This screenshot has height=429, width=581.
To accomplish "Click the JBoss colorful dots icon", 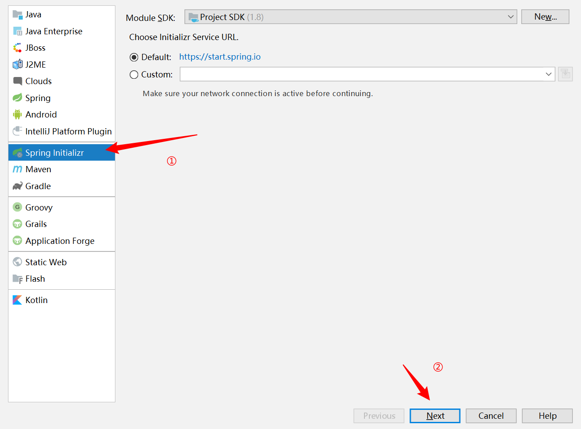I will [x=17, y=48].
